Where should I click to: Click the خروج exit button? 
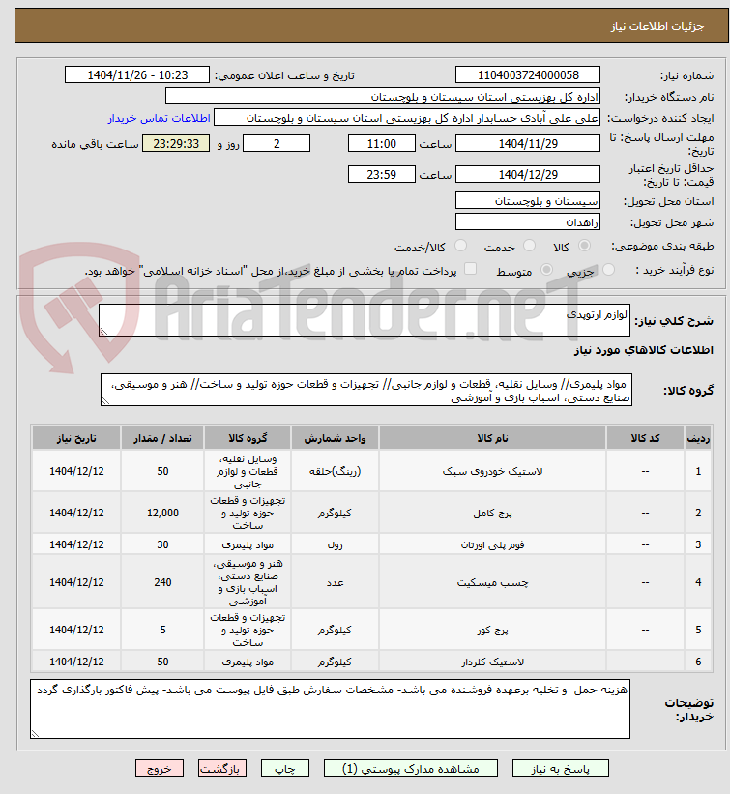(159, 769)
